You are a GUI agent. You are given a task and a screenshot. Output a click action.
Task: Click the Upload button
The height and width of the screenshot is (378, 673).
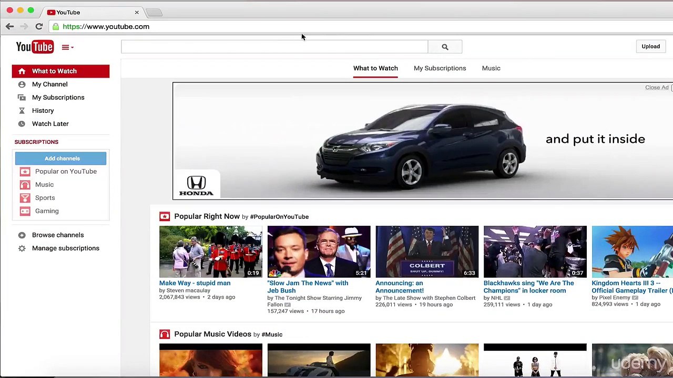[x=650, y=46]
